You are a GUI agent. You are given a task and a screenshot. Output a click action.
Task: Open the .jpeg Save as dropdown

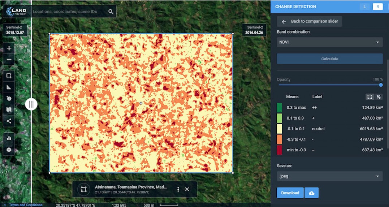click(x=330, y=176)
